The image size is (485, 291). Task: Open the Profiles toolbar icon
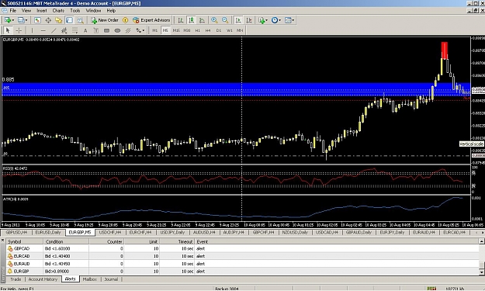coord(21,20)
